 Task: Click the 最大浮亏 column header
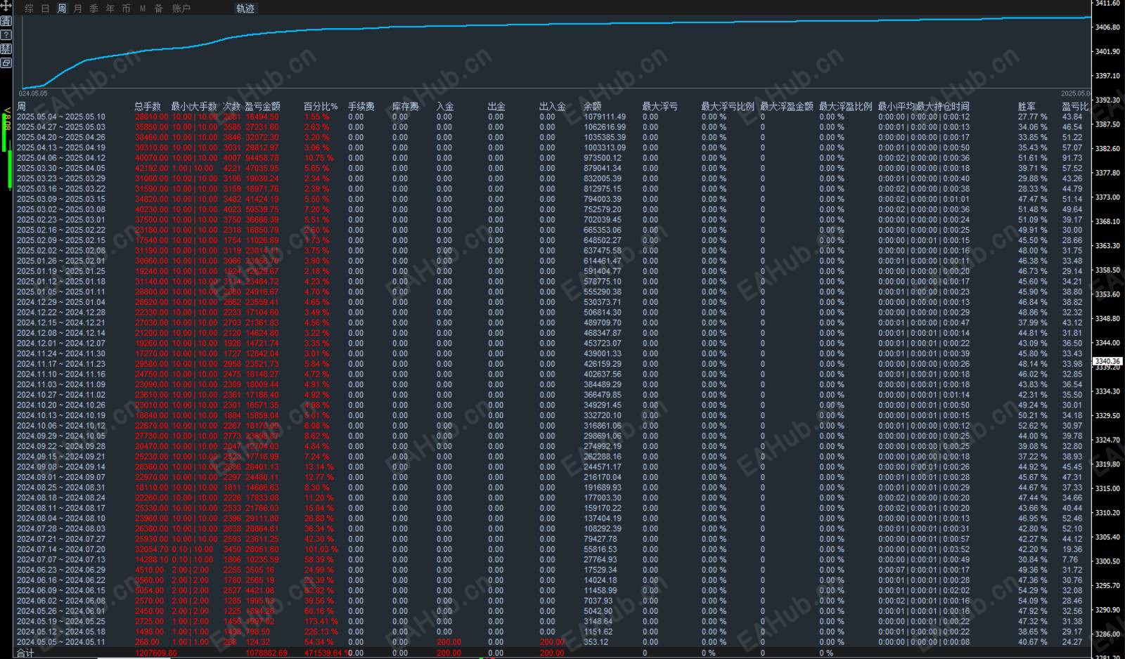[660, 106]
